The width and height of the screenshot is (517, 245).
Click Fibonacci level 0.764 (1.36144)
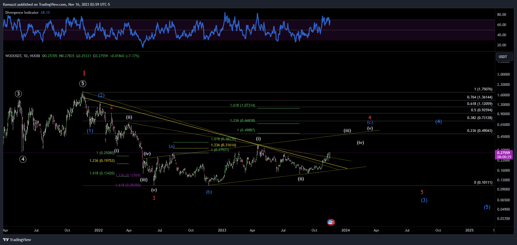pyautogui.click(x=480, y=97)
